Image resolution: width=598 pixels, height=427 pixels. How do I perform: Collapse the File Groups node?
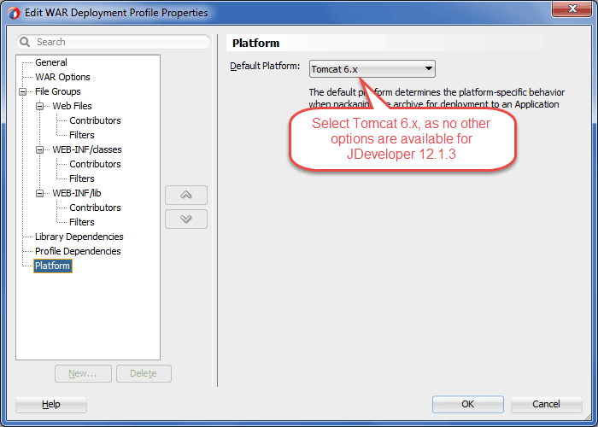(x=23, y=91)
